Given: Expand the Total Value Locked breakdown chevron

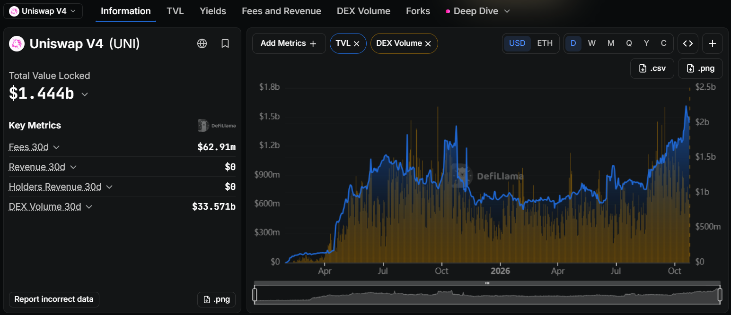Looking at the screenshot, I should pos(85,94).
